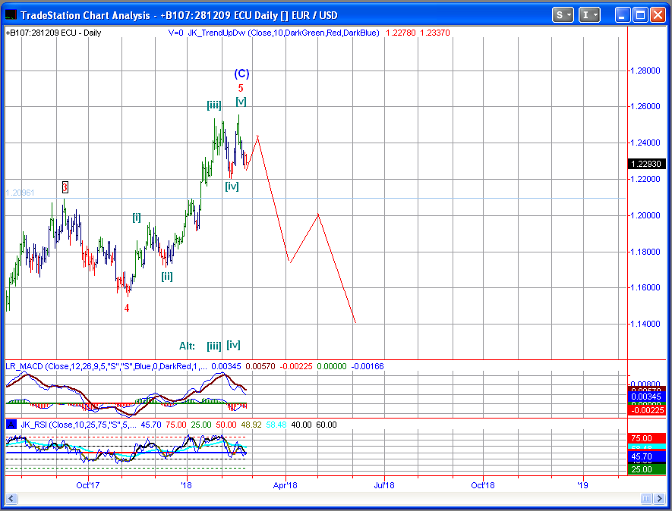Click the 1.26000 price axis label
Screen dimensions: 672x511
[x=645, y=107]
